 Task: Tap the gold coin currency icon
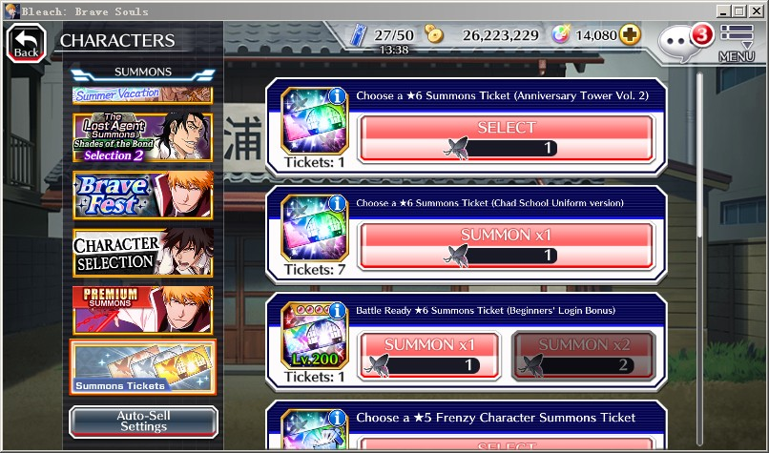434,34
